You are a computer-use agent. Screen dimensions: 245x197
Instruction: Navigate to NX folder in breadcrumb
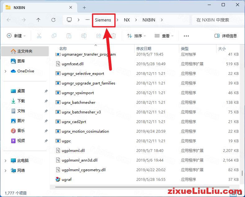127,20
